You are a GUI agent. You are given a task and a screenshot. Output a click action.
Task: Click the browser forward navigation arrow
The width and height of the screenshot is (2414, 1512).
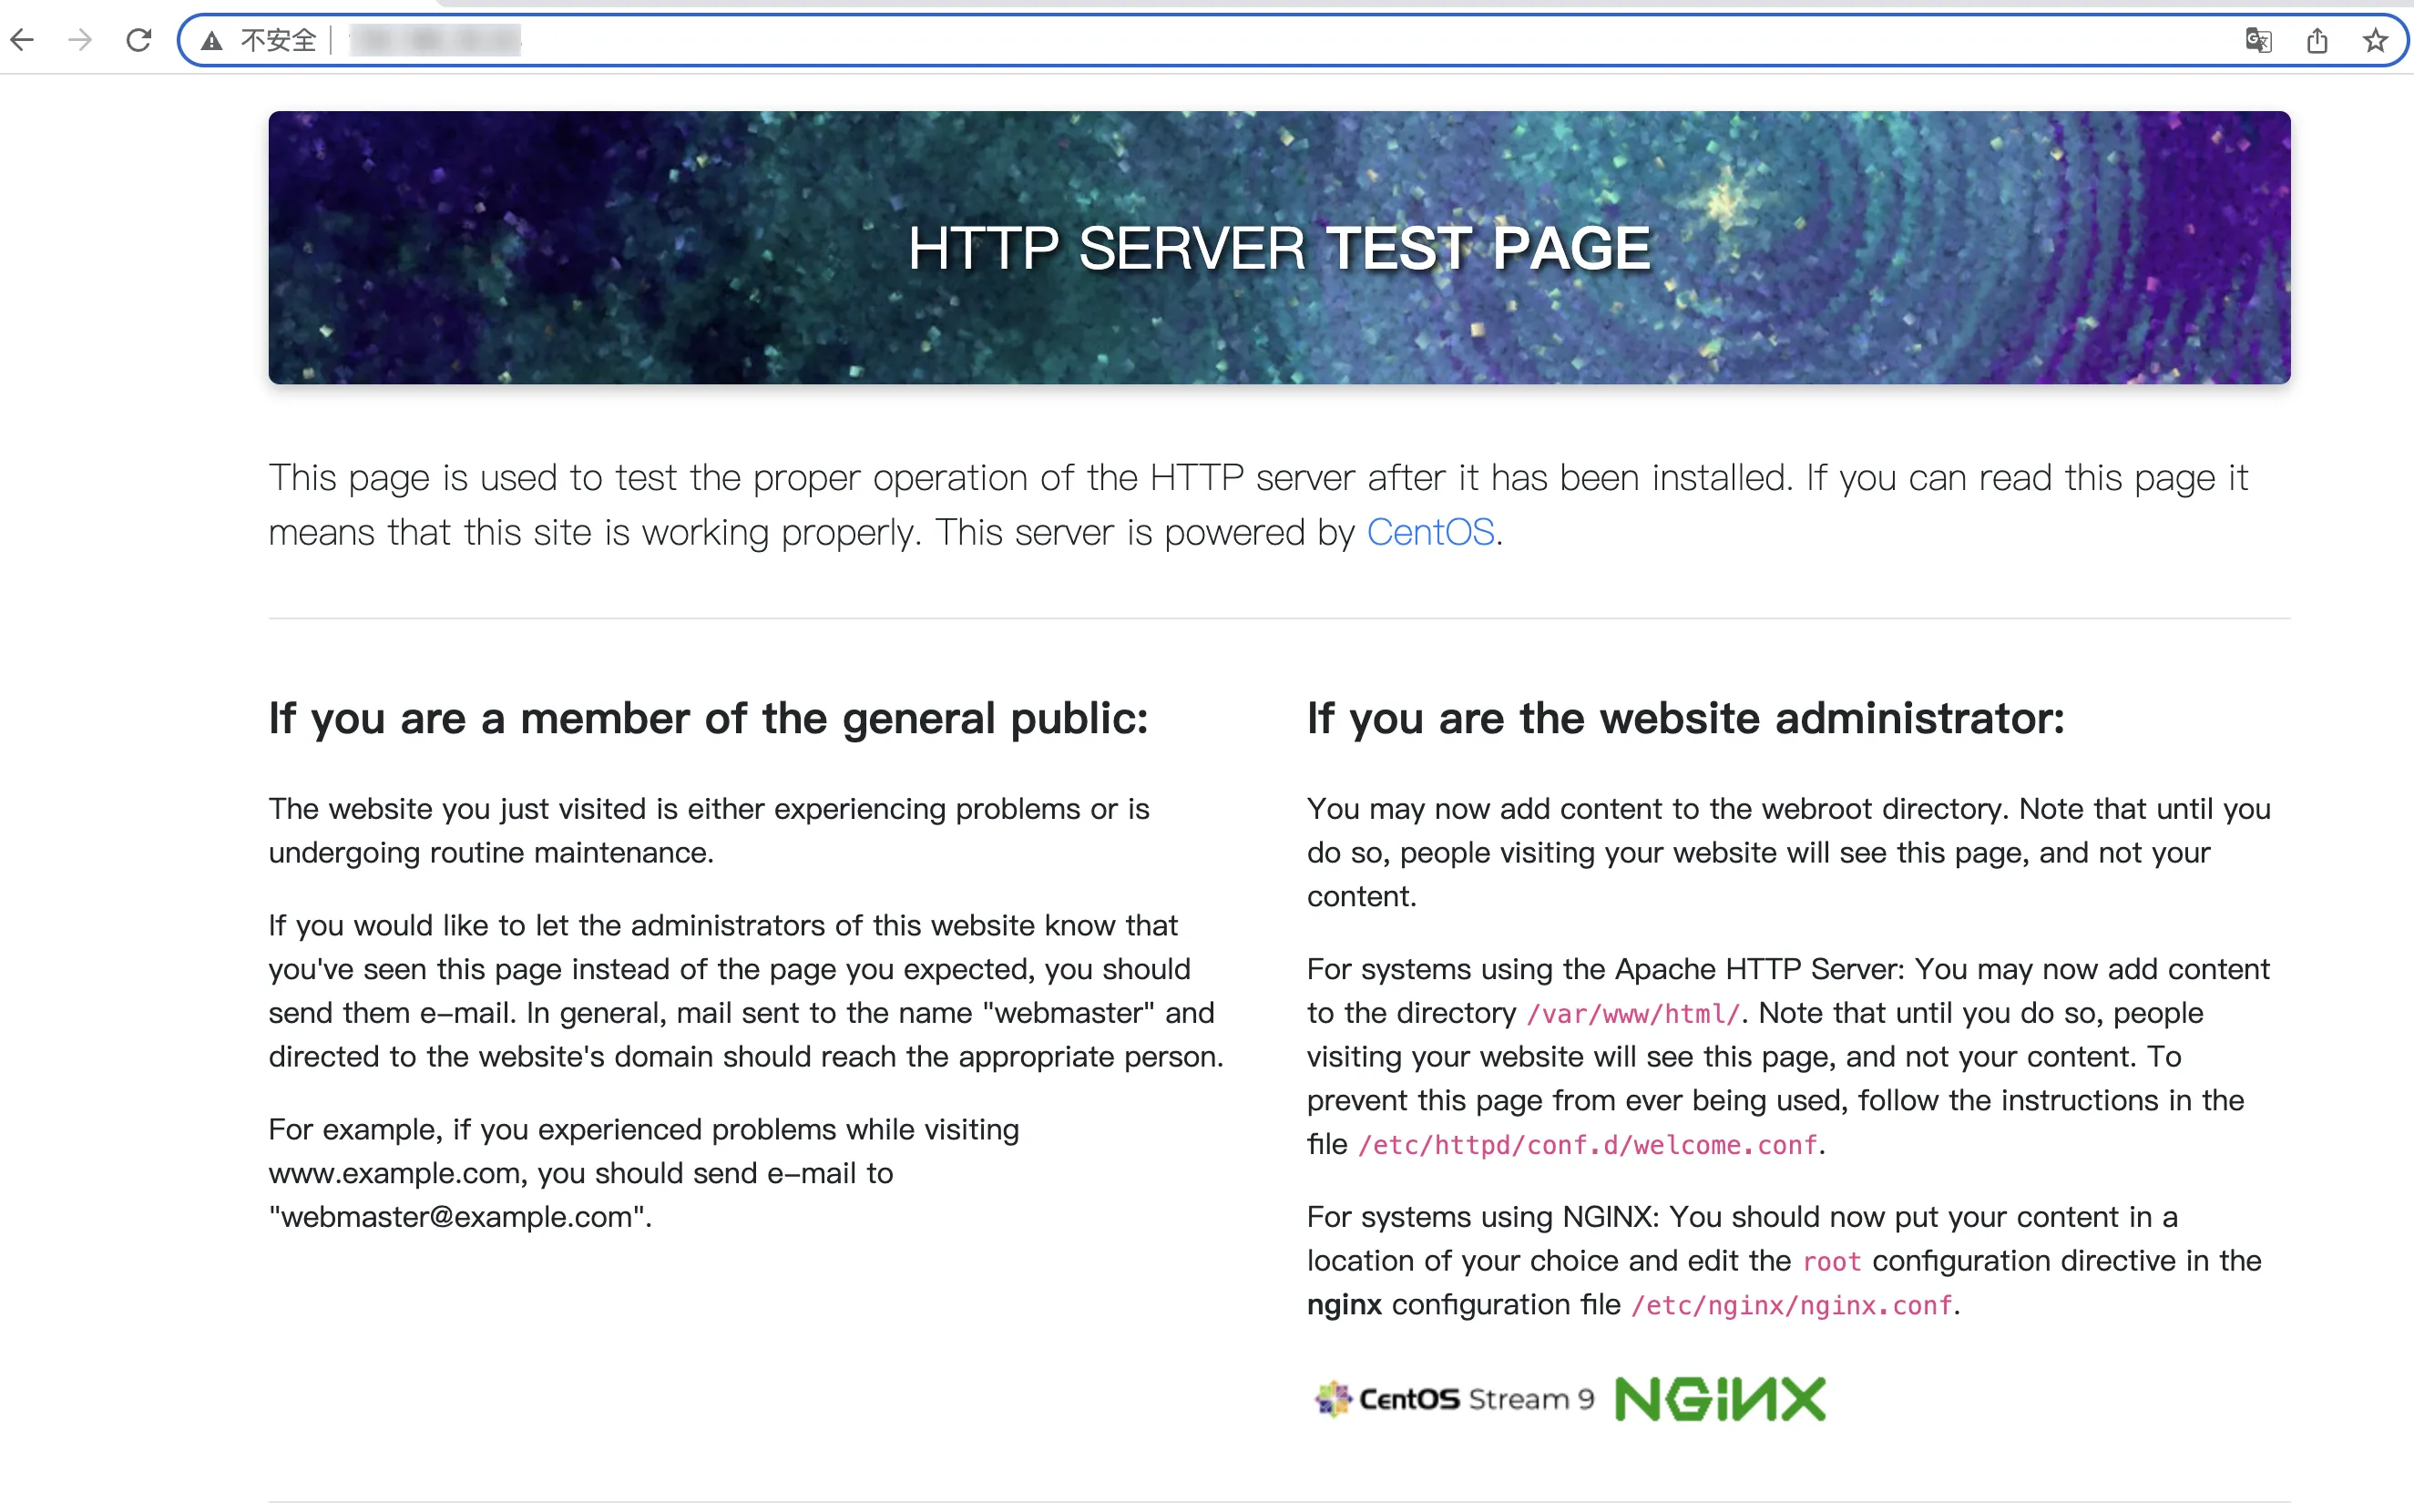[79, 39]
